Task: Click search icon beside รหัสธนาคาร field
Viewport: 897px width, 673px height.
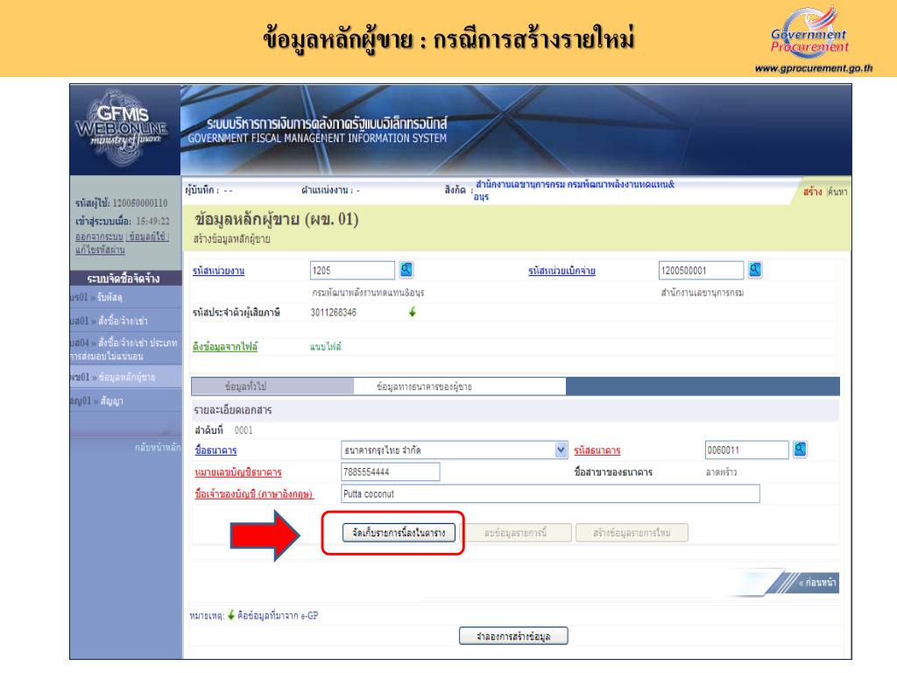Action: tap(800, 450)
